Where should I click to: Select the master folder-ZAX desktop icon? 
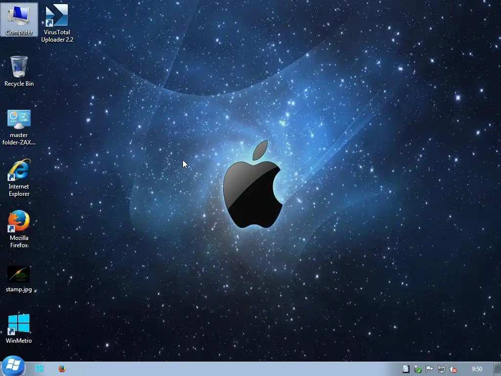[x=19, y=127]
